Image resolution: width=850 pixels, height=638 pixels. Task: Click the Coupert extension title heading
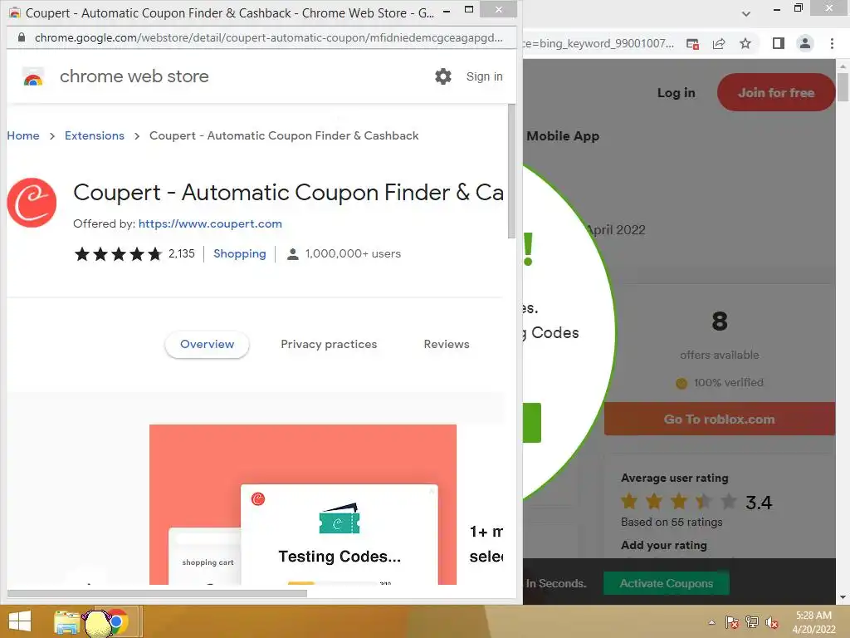[288, 193]
